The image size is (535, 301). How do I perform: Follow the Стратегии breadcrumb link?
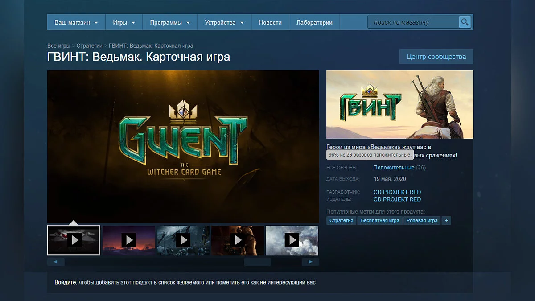(89, 46)
